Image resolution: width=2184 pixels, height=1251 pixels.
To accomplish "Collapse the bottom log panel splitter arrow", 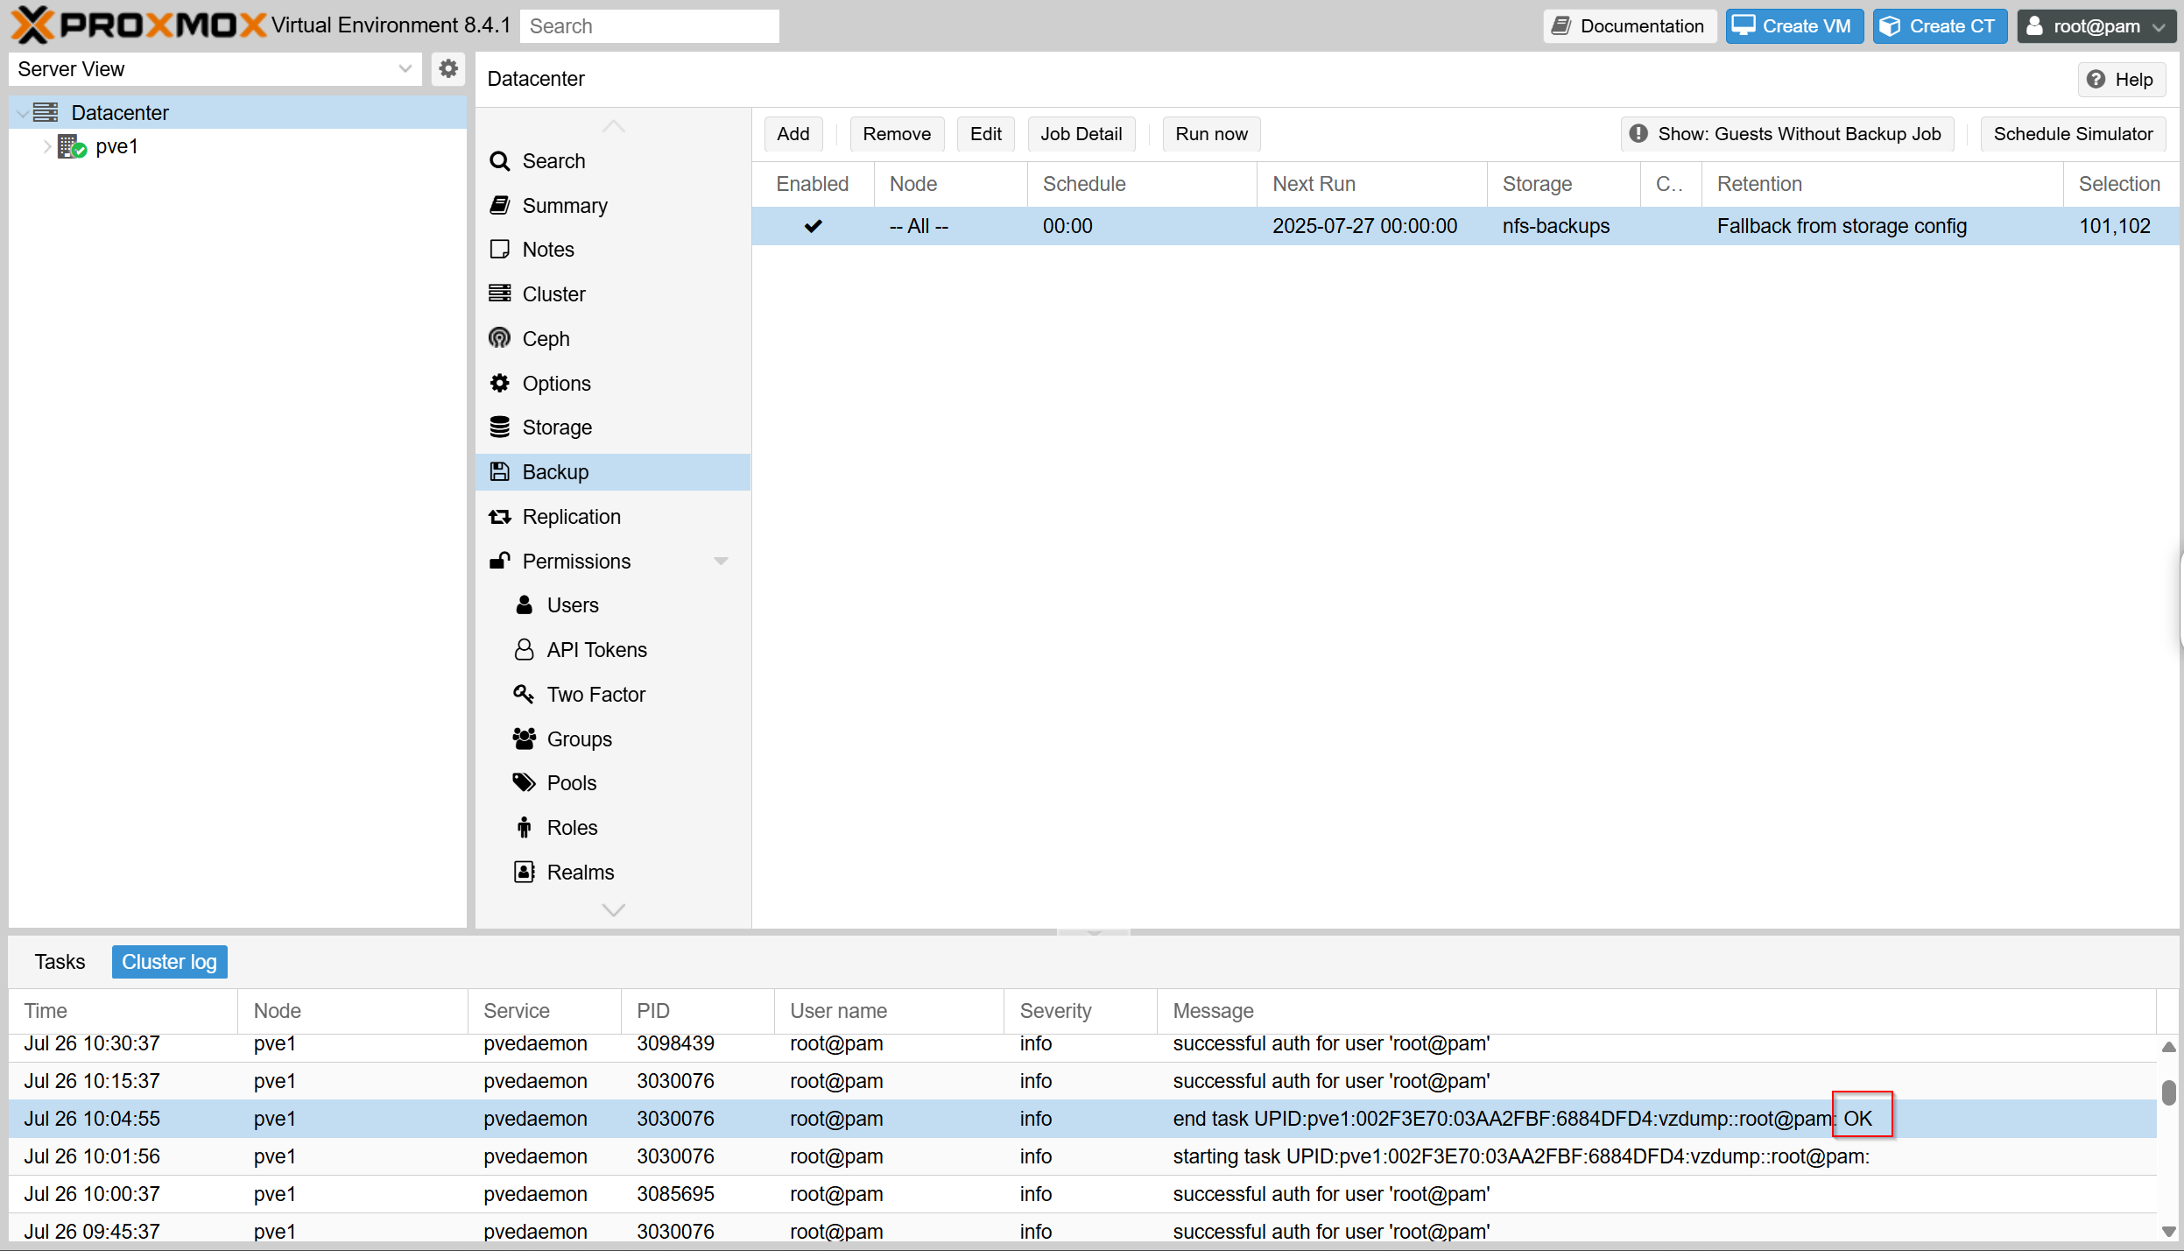I will (x=1094, y=932).
